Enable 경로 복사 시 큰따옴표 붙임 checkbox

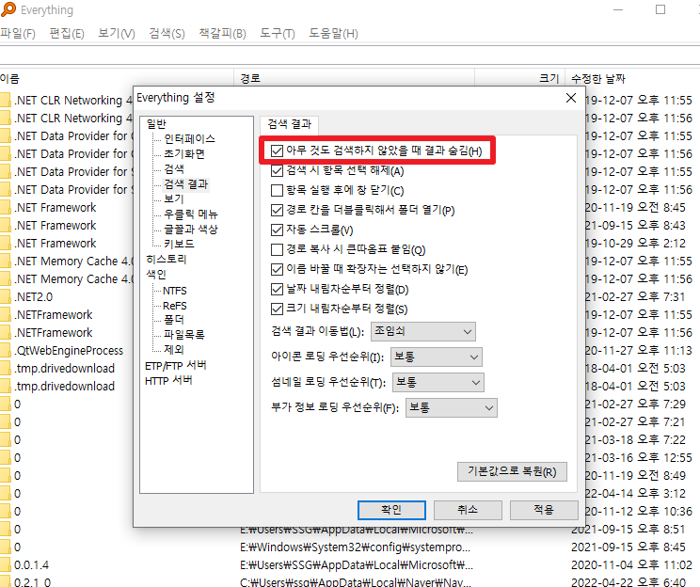coord(277,249)
